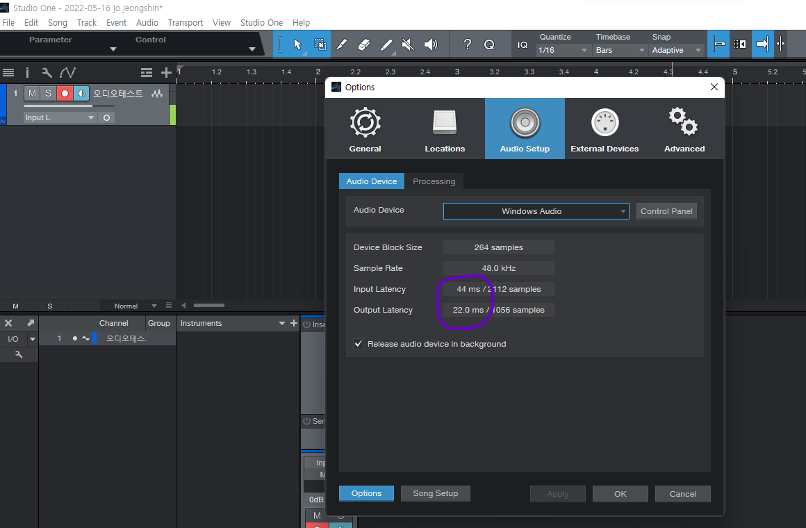The width and height of the screenshot is (806, 528).
Task: Open the Advanced options page
Action: click(x=684, y=129)
